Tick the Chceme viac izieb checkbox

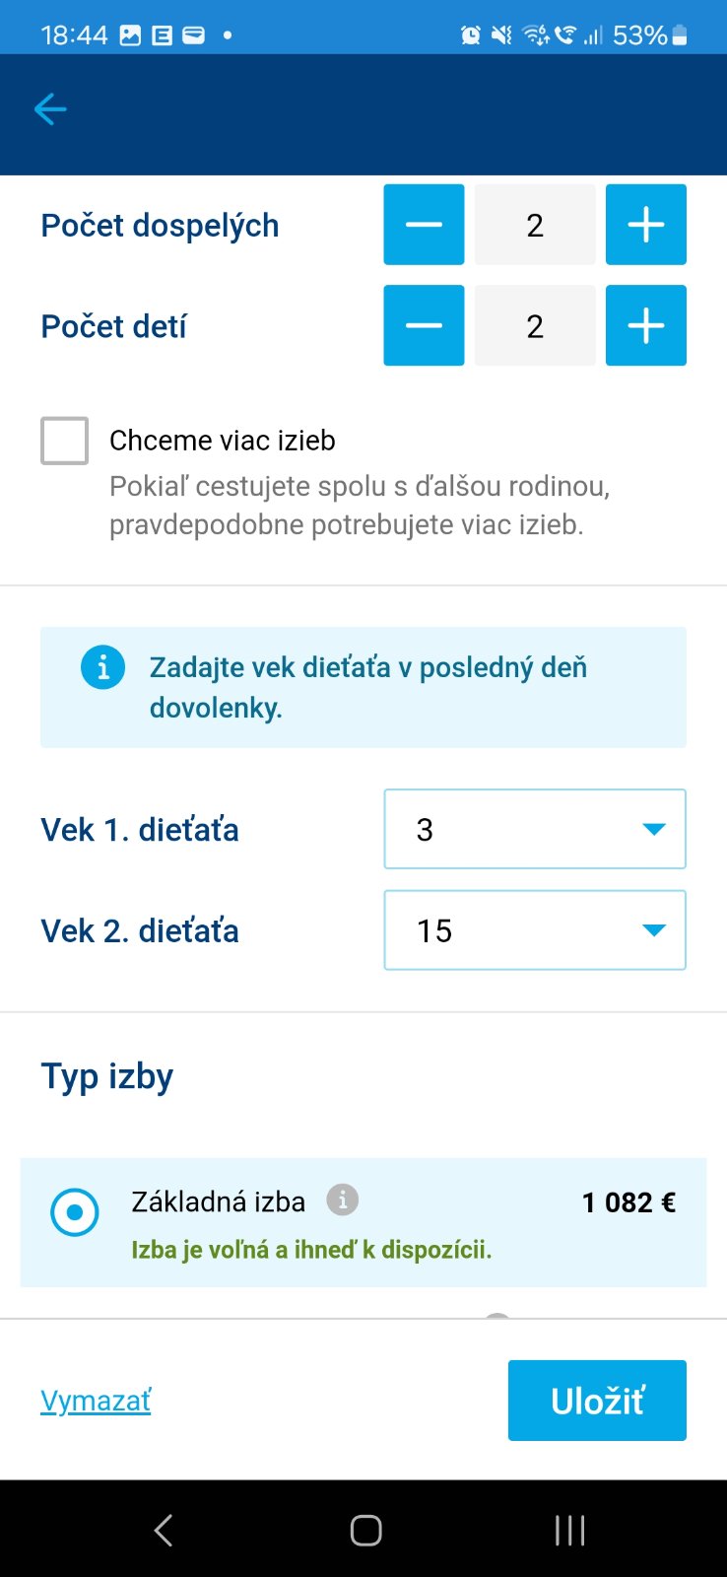65,441
